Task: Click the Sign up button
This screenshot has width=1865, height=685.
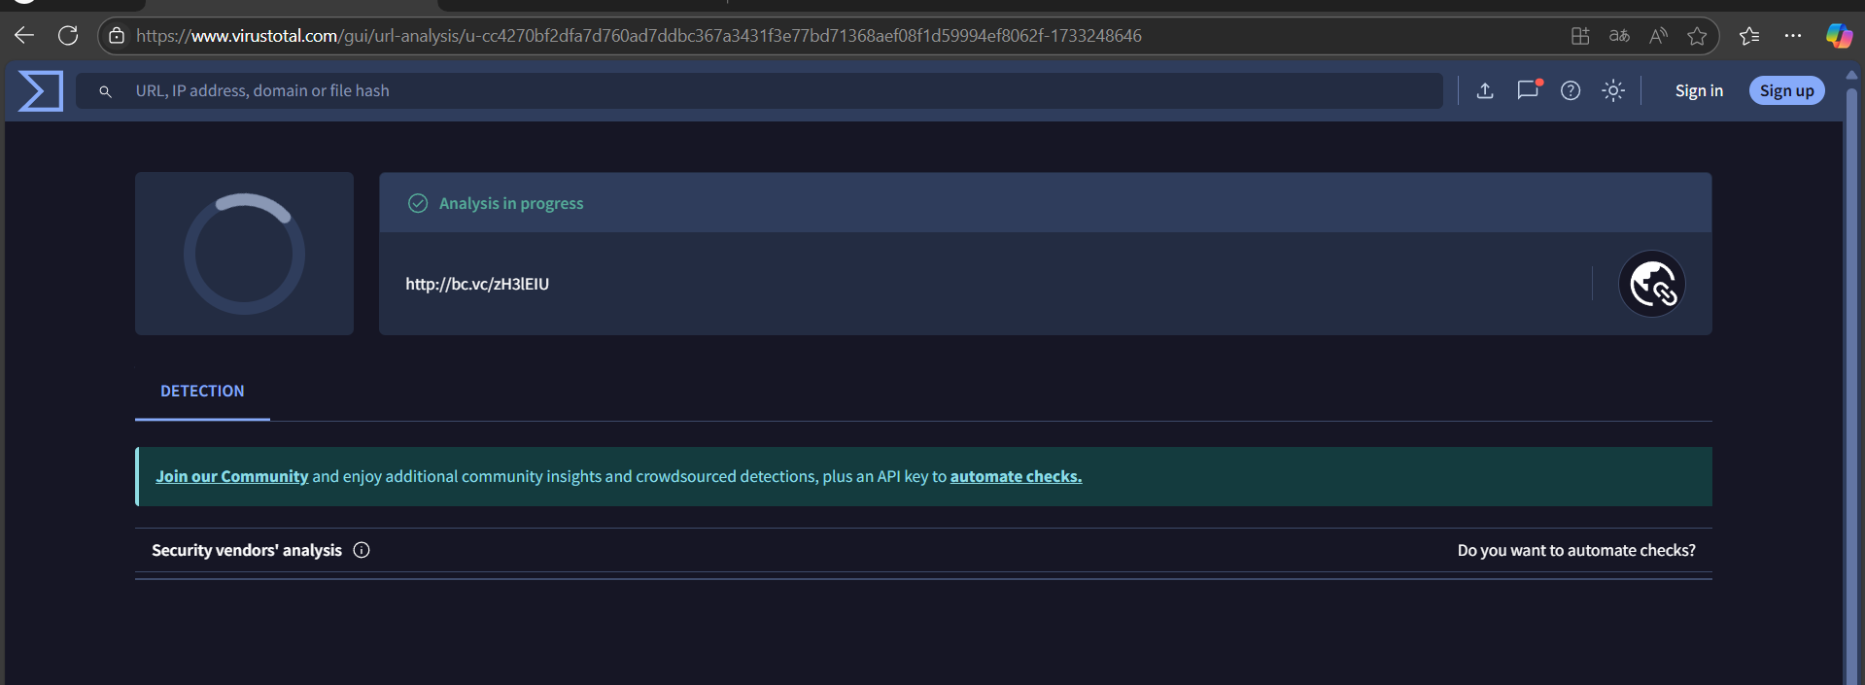Action: coord(1787,90)
